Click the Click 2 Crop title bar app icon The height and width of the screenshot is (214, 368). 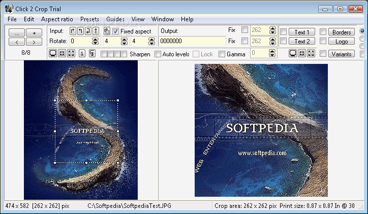(9, 9)
